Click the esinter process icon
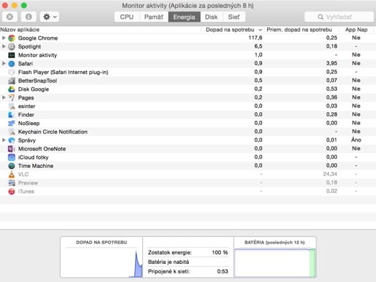Image resolution: width=376 pixels, height=282 pixels. coord(11,106)
